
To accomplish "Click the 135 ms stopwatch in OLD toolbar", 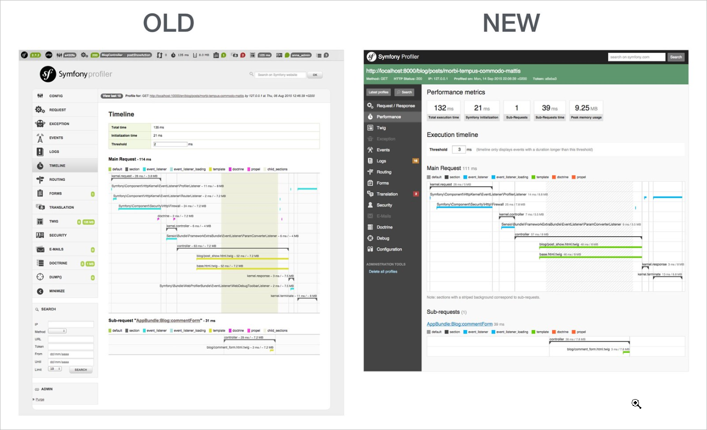I will click(180, 55).
